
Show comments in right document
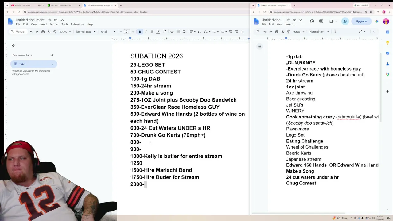pyautogui.click(x=321, y=21)
